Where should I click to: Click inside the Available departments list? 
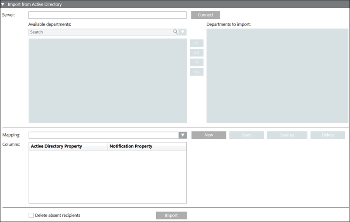click(107, 81)
